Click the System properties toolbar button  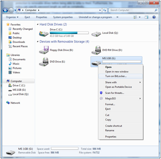click(x=63, y=17)
